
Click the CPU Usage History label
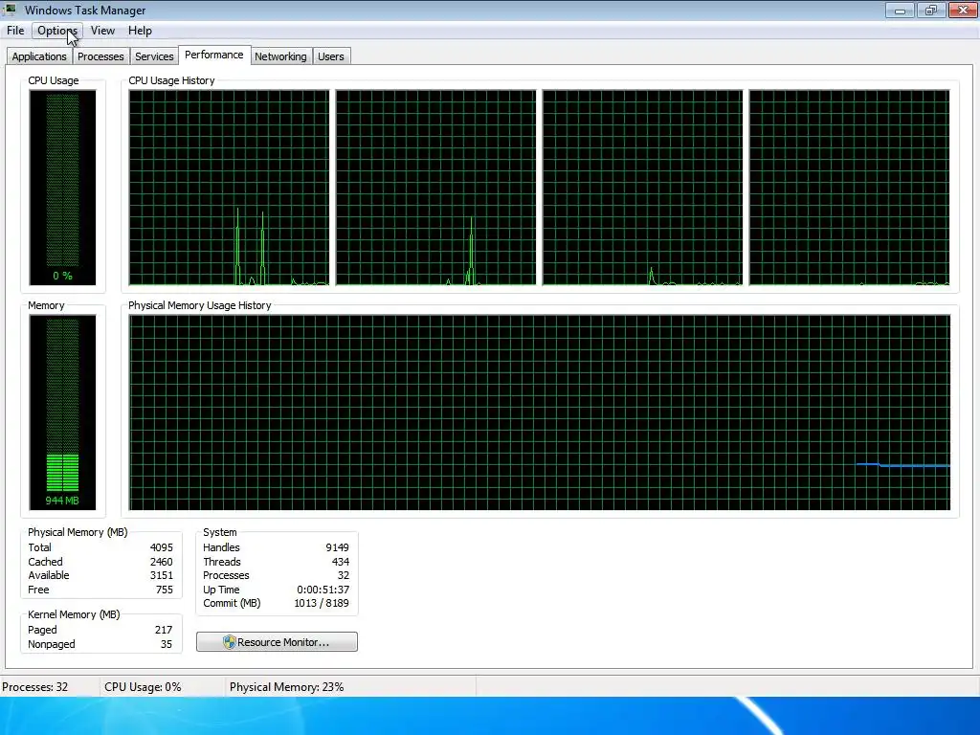click(x=172, y=80)
